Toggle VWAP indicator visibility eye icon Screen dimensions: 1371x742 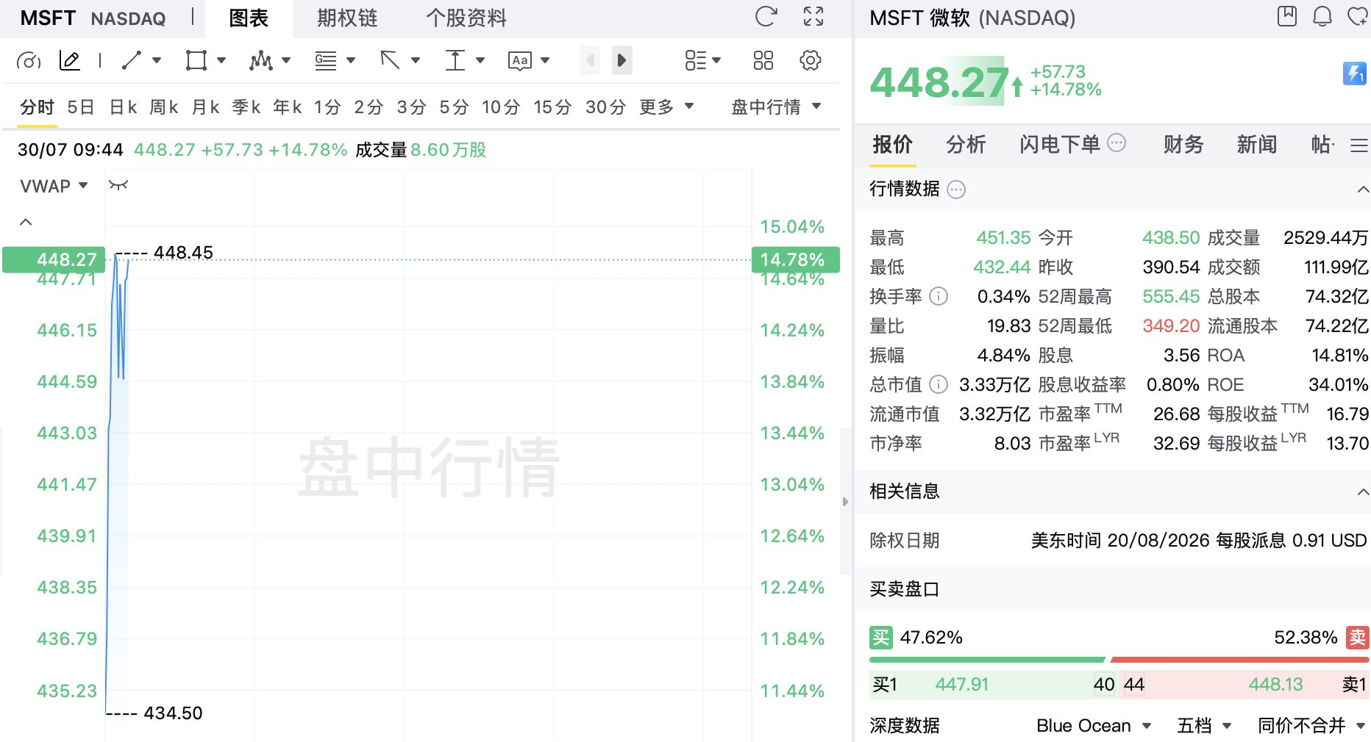click(x=118, y=185)
